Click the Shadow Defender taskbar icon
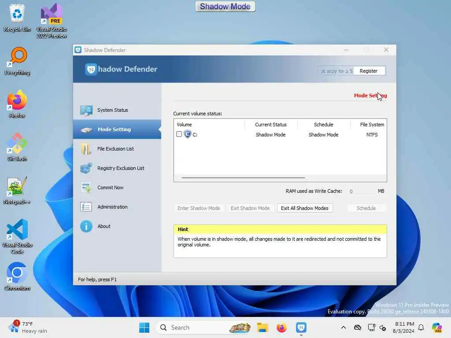This screenshot has height=338, width=451. tap(301, 327)
